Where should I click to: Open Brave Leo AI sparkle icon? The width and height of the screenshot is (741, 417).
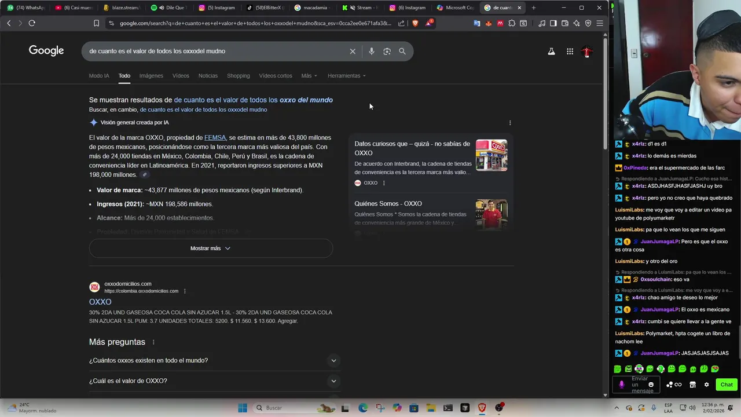(577, 23)
